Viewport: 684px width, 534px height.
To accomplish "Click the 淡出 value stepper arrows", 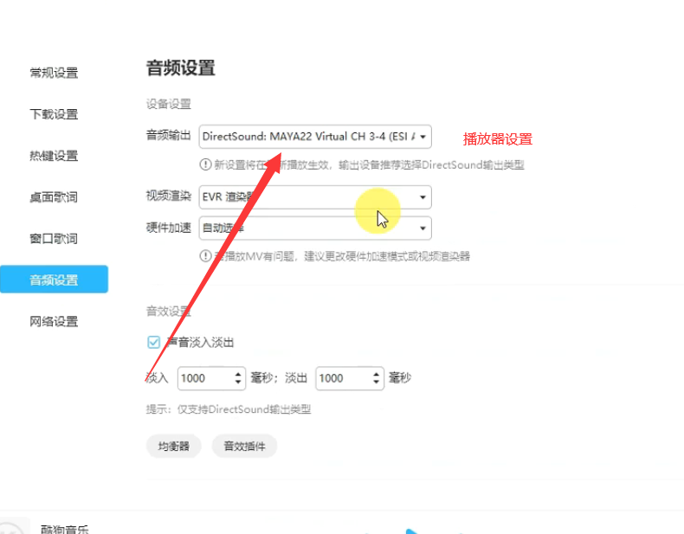I will pyautogui.click(x=376, y=378).
